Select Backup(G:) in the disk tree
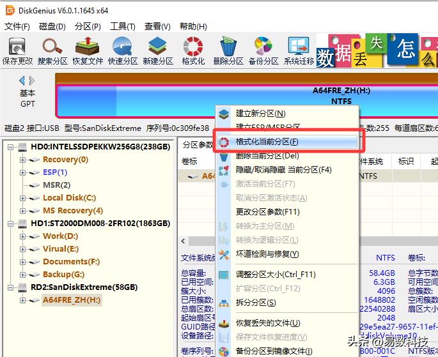Image resolution: width=438 pixels, height=357 pixels. [x=63, y=275]
